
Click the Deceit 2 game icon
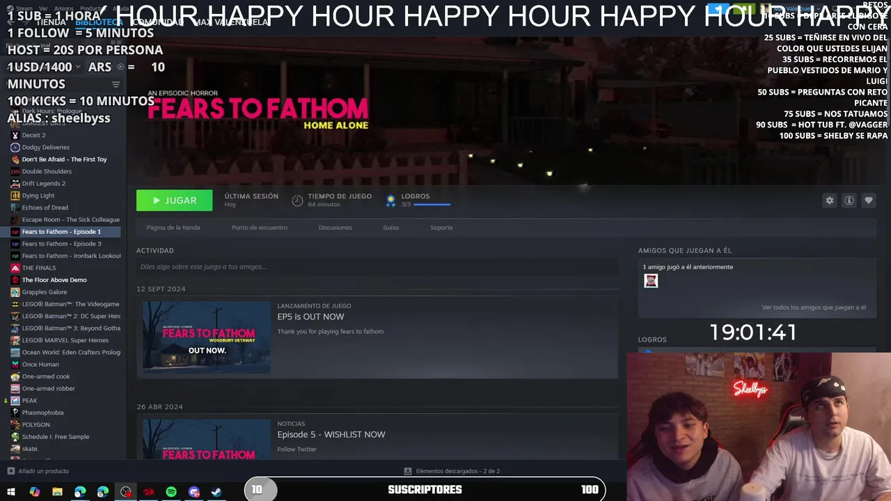15,135
